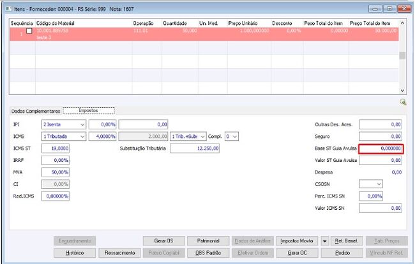Click the magnifier search icon below the grid
Screen dimensions: 415x264
point(403,102)
